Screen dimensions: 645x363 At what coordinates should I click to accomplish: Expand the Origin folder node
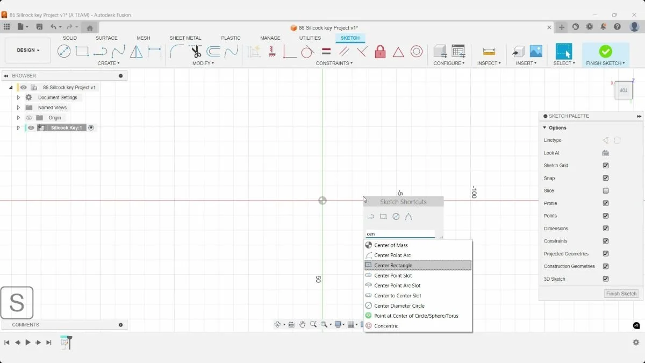[x=18, y=118]
